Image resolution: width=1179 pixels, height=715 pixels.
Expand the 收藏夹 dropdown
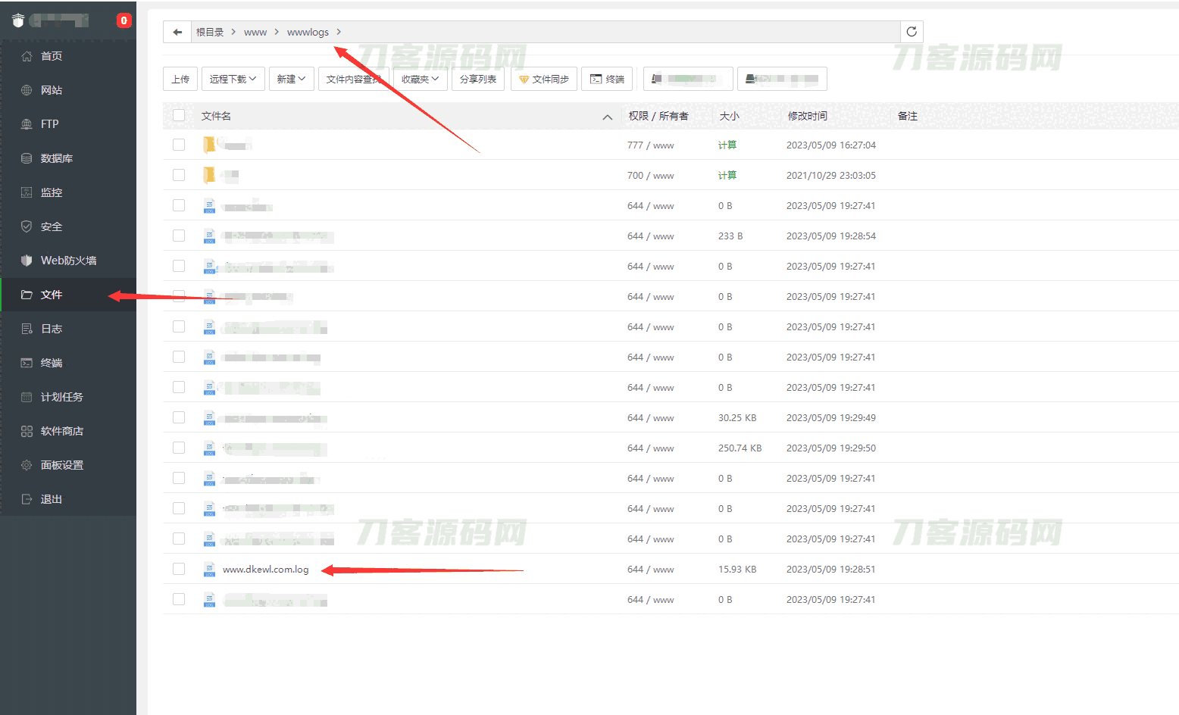420,79
